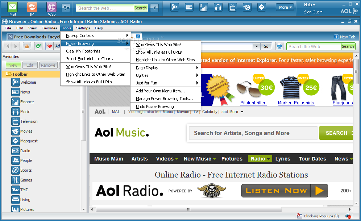
Task: Open Marken-Poloshirts ad link
Action: [x=296, y=103]
